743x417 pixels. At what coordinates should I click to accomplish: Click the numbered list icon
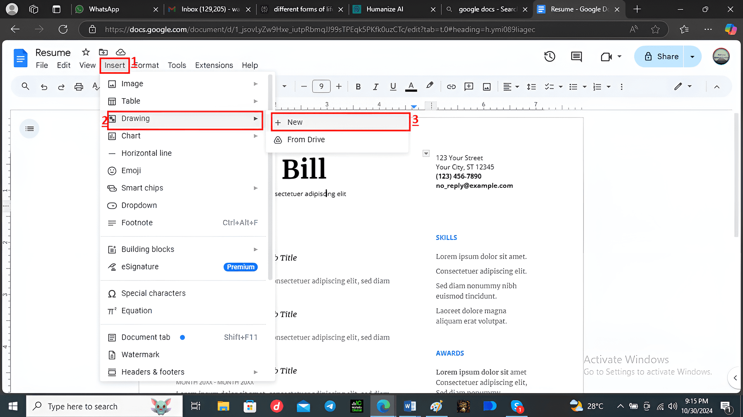coord(597,87)
